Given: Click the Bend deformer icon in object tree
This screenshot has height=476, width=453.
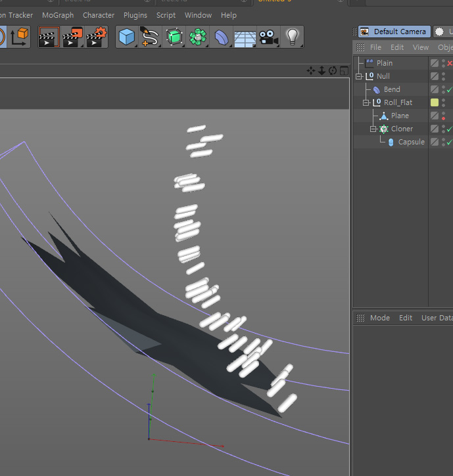Looking at the screenshot, I should (376, 89).
